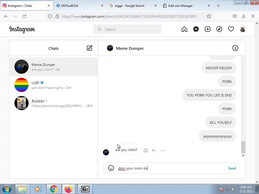
Task: Open Firefox tracking protection shield
Action: click(50, 16)
